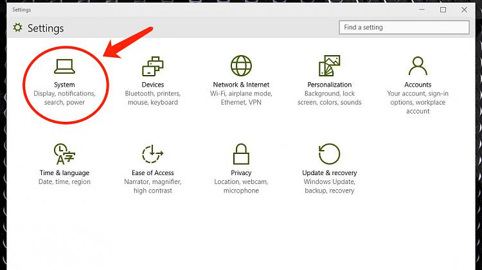Click the 'Devices' label
The height and width of the screenshot is (270, 482).
[x=153, y=85]
